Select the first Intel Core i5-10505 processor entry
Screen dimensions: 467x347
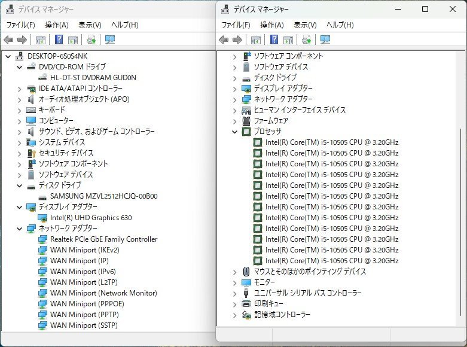[x=332, y=142]
